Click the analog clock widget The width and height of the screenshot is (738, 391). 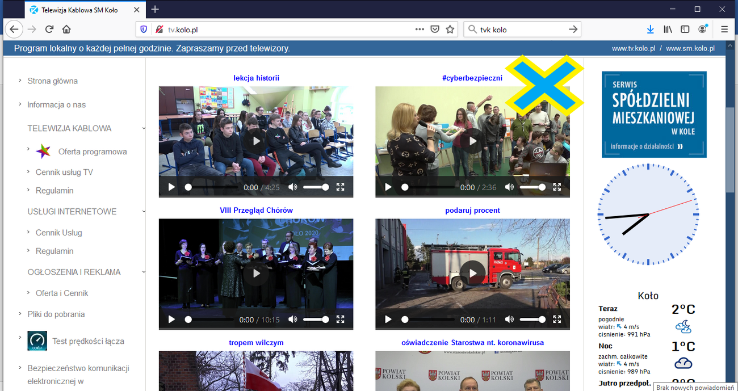coord(648,215)
